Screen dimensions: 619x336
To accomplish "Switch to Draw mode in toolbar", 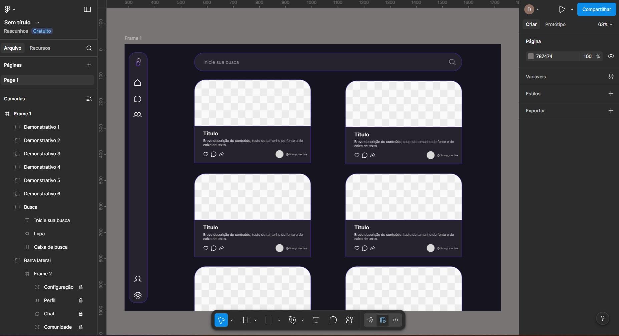I will pos(370,320).
